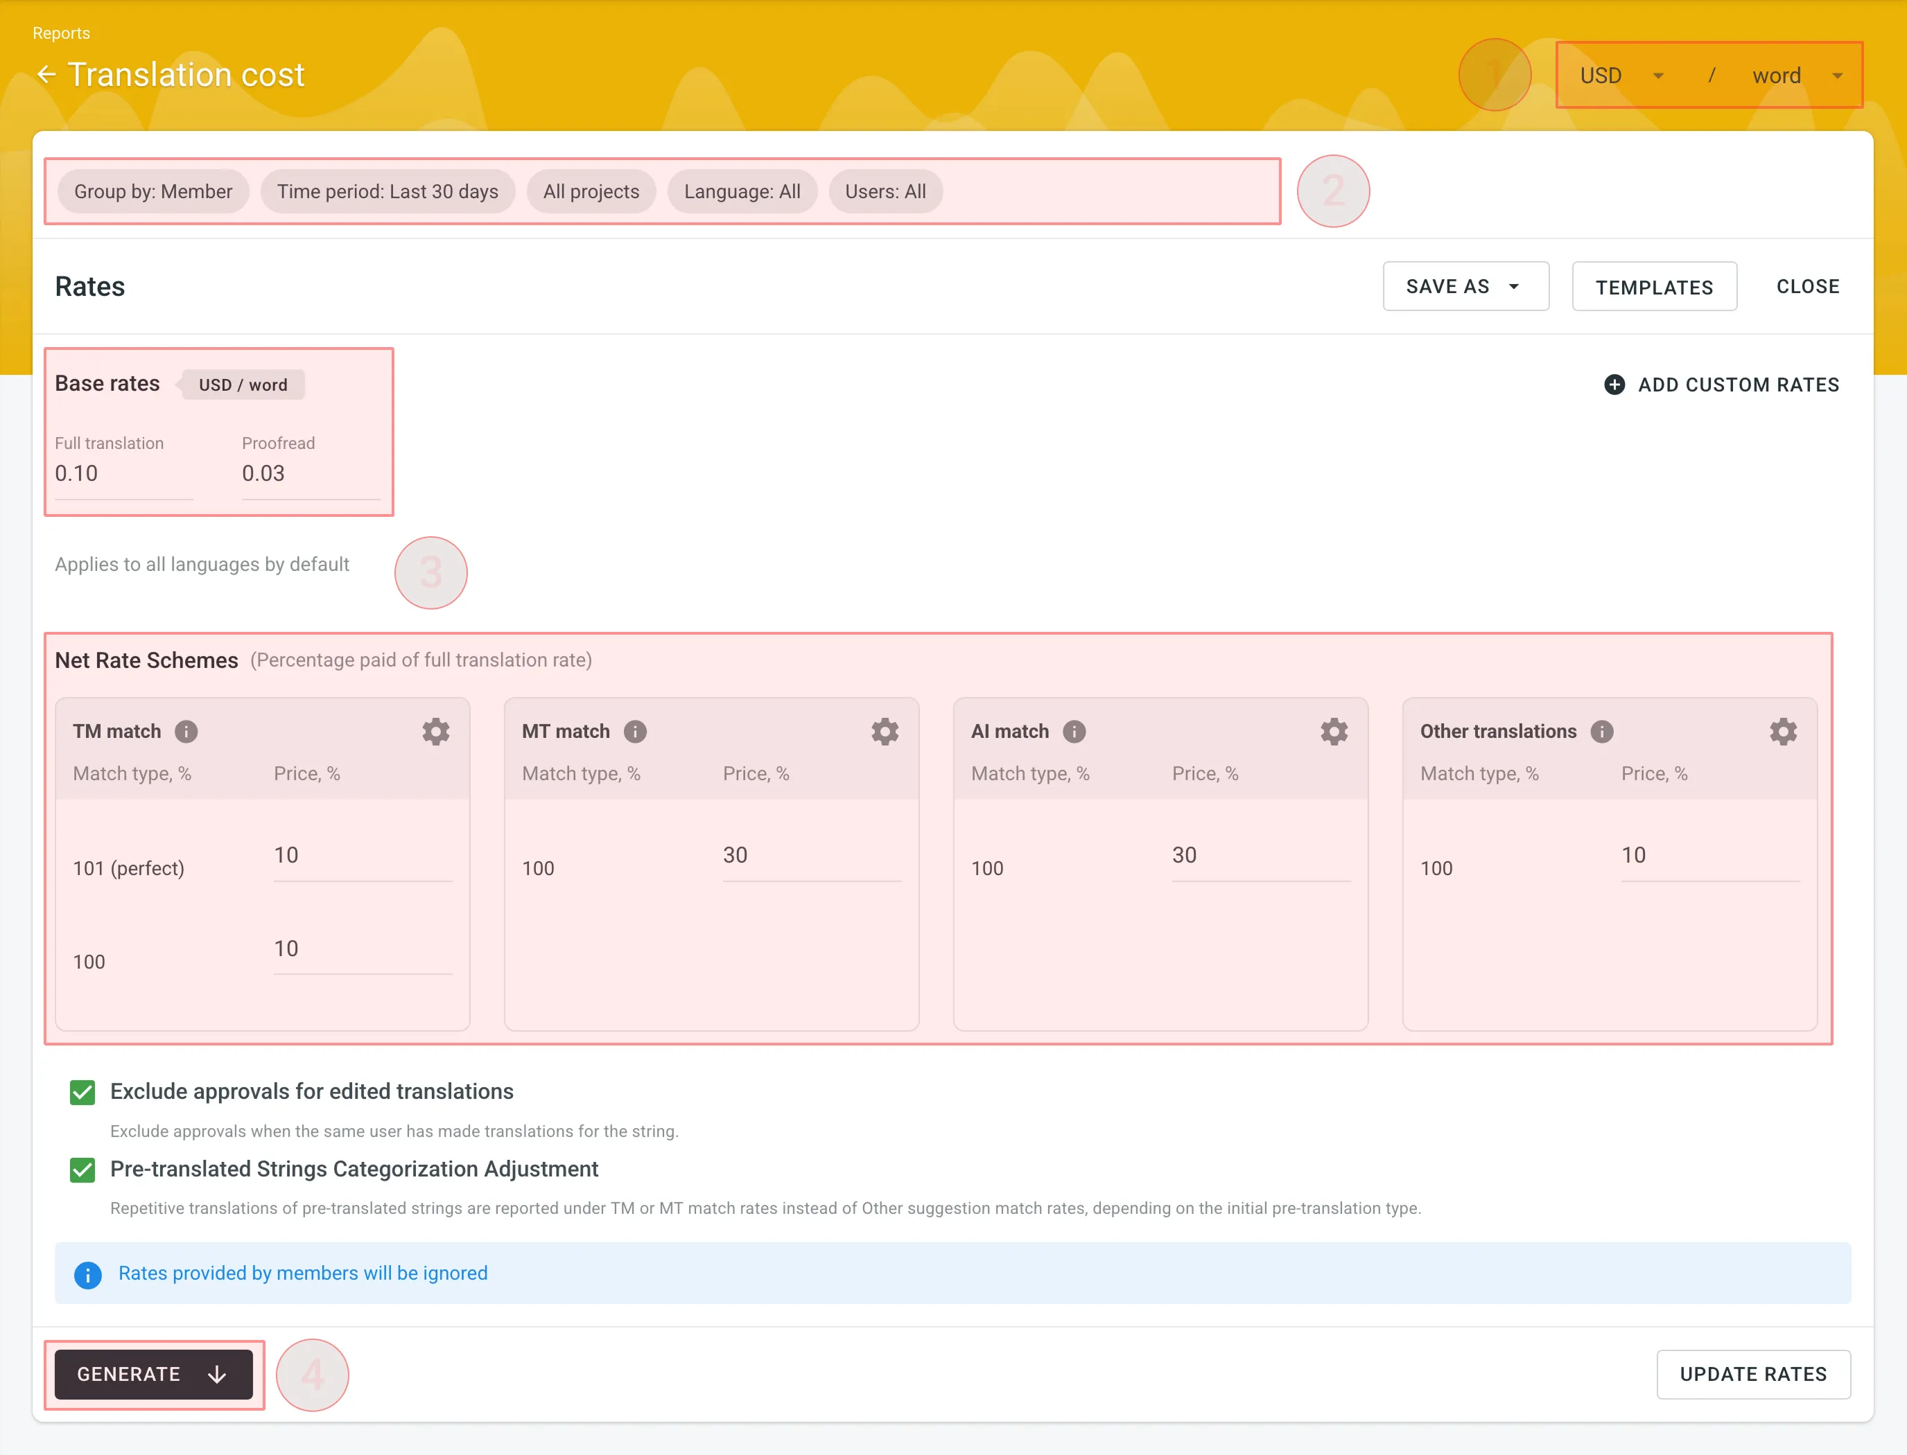Open the TEMPLATES panel
This screenshot has height=1455, width=1907.
(x=1654, y=285)
